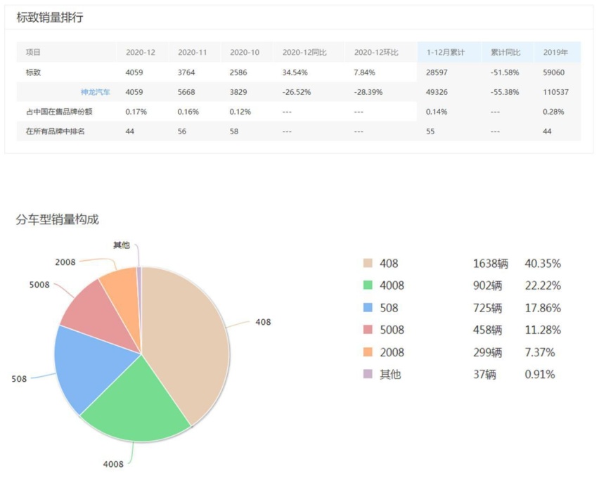Click the -26.52% cell
The width and height of the screenshot is (599, 502).
297,92
